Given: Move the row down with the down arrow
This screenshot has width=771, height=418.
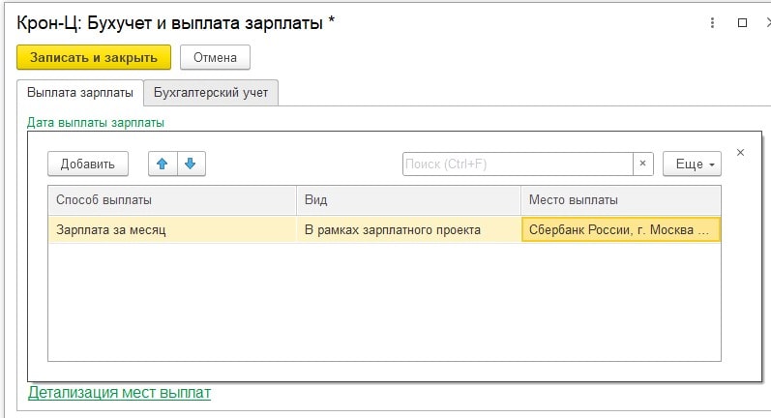Looking at the screenshot, I should (190, 164).
